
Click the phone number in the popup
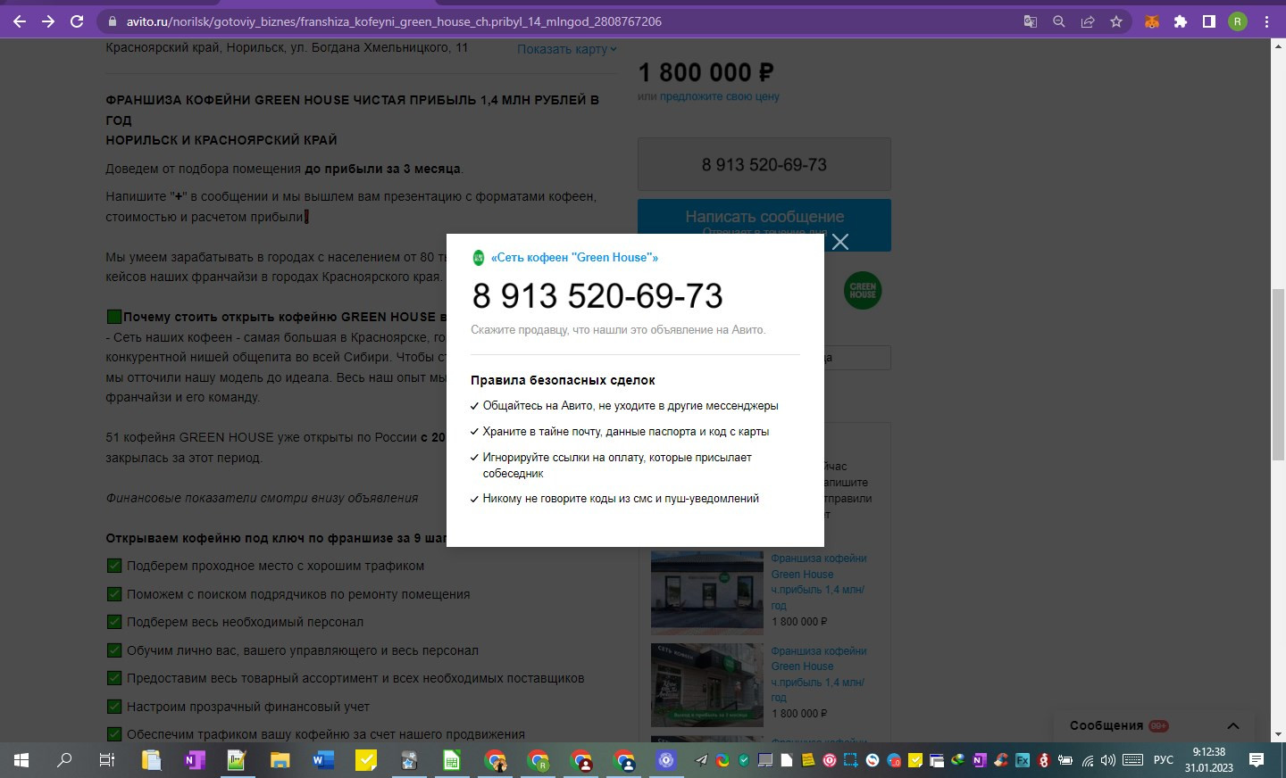coord(597,296)
